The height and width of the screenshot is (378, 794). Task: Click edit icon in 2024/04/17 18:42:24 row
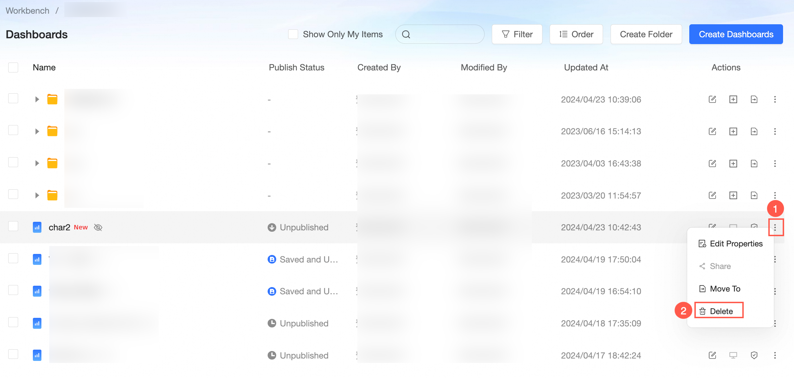[712, 355]
